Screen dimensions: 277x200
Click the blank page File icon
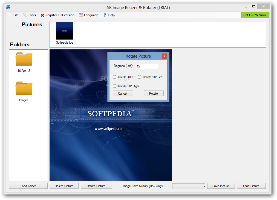coord(11,15)
